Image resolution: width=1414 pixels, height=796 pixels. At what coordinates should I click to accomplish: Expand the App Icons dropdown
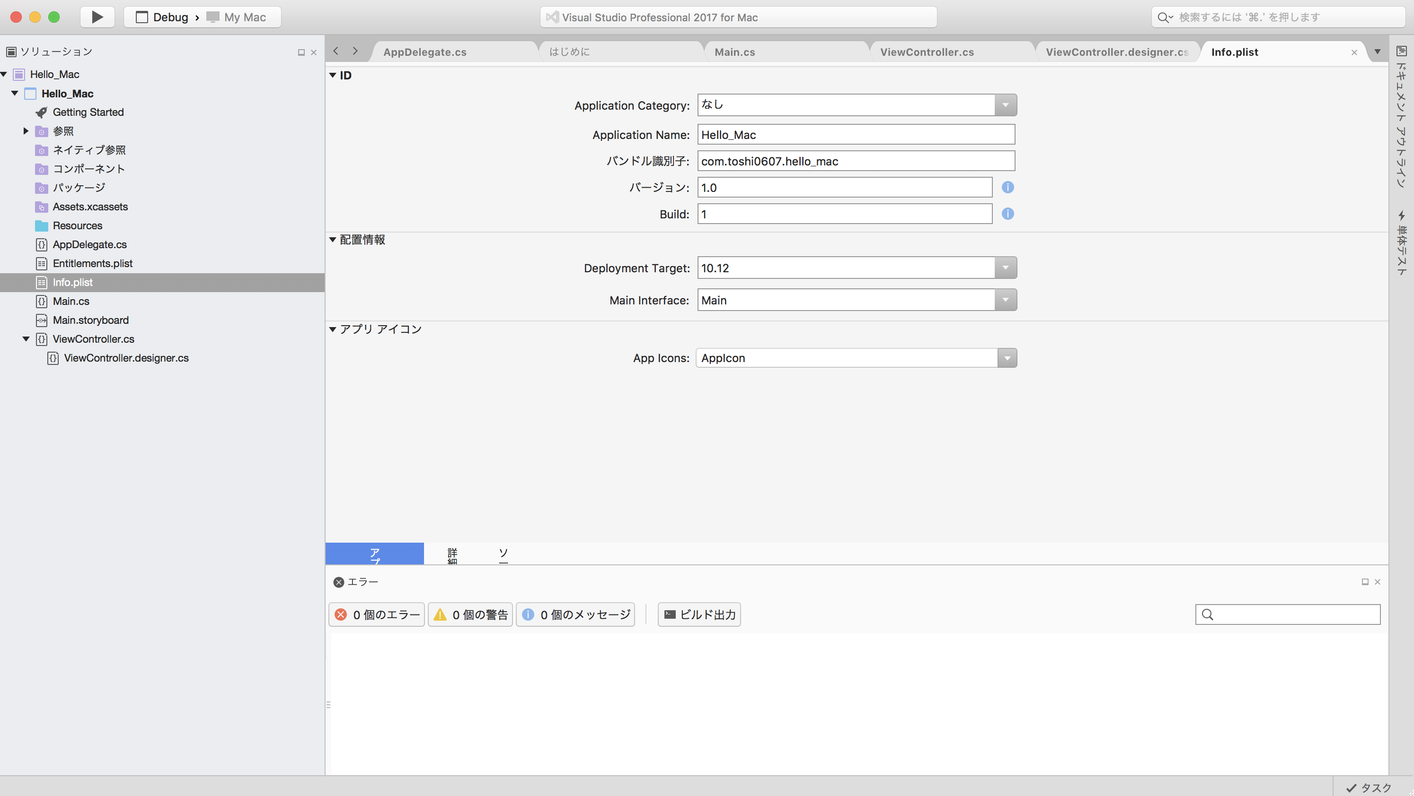coord(1006,358)
